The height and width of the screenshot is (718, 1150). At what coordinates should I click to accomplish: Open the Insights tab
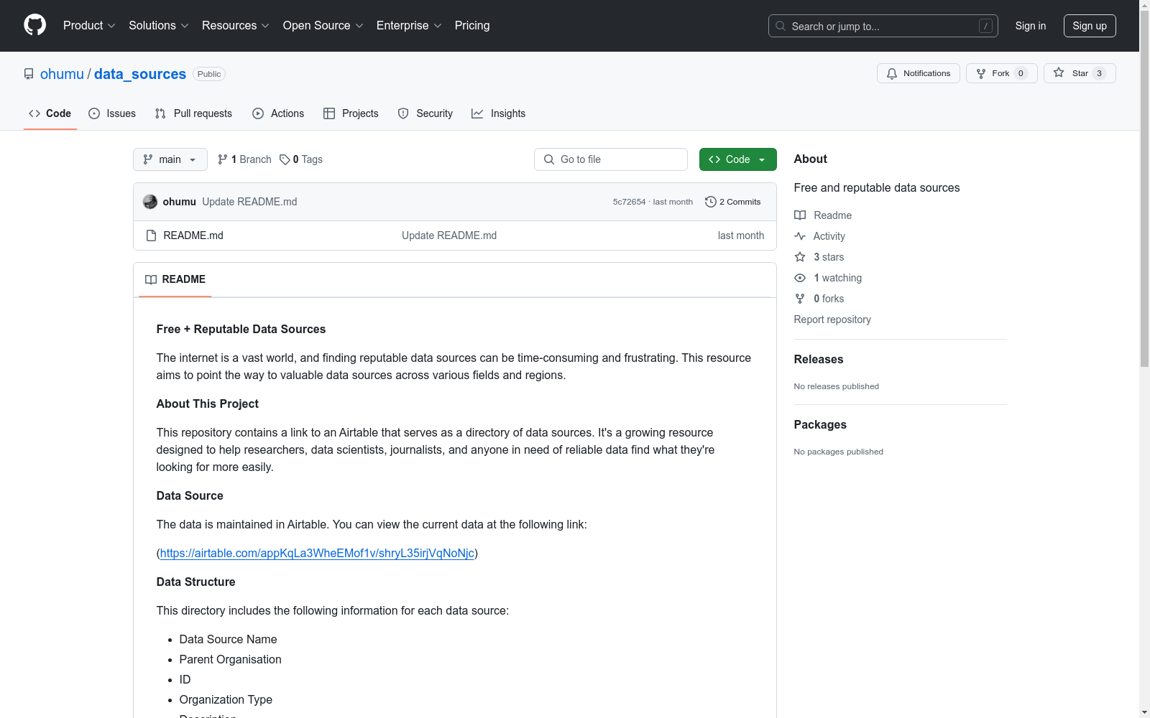499,113
